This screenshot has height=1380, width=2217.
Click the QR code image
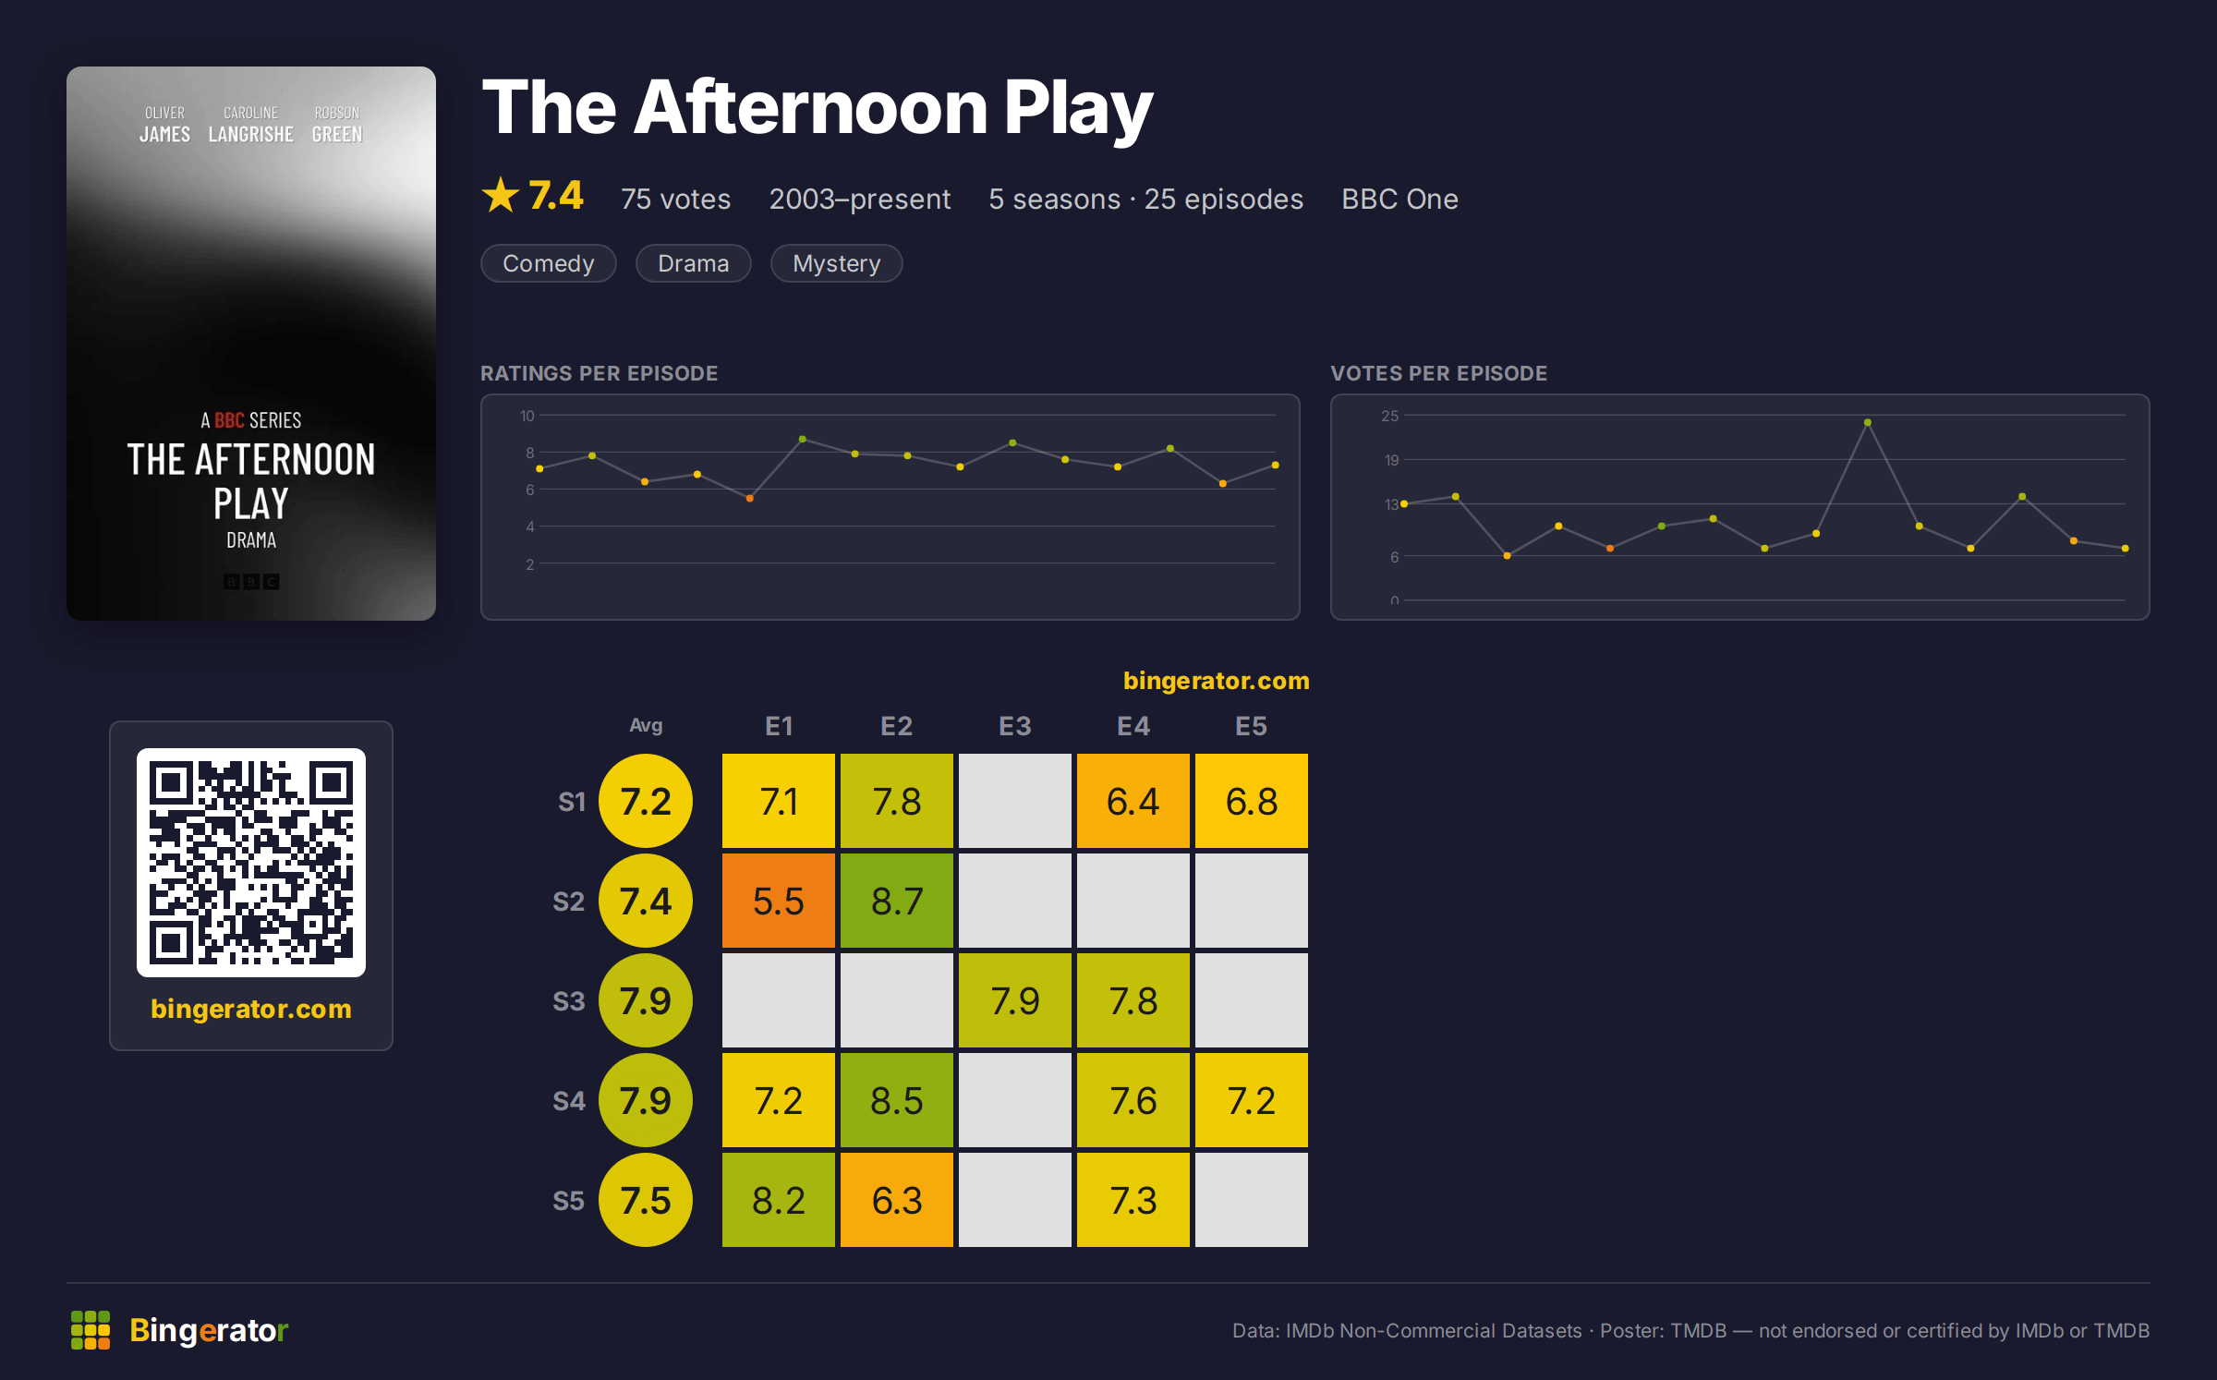(x=251, y=862)
